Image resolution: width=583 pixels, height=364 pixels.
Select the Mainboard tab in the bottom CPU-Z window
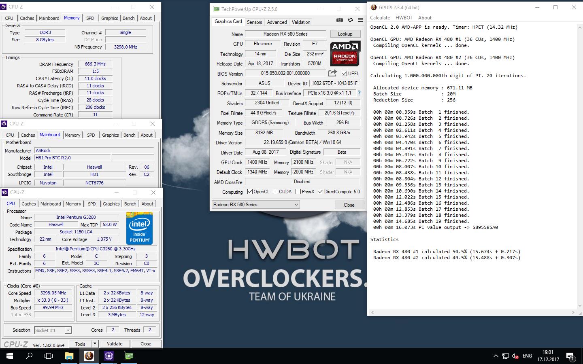pos(51,204)
